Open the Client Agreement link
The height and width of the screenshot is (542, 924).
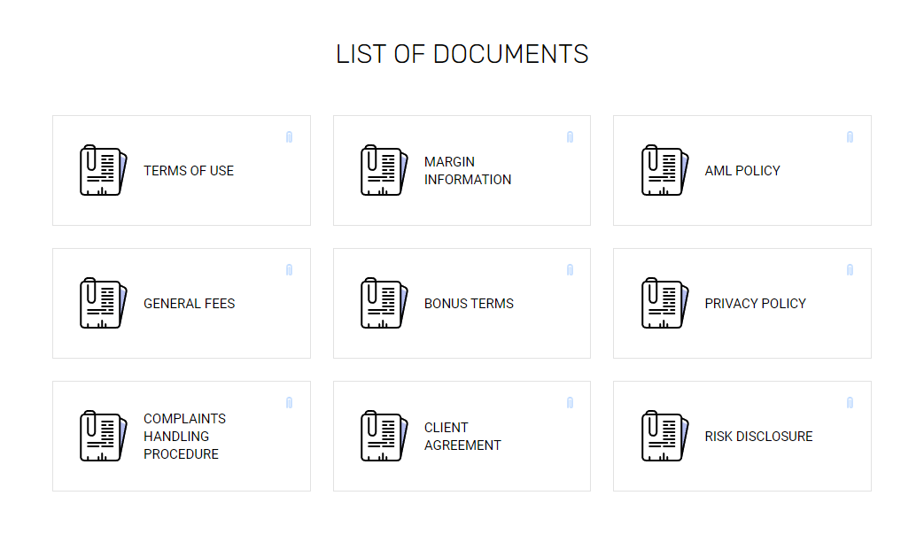(462, 437)
